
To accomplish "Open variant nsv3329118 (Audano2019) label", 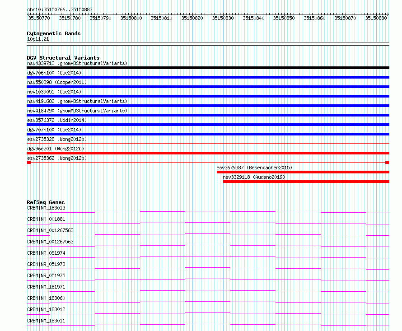I will click(254, 177).
